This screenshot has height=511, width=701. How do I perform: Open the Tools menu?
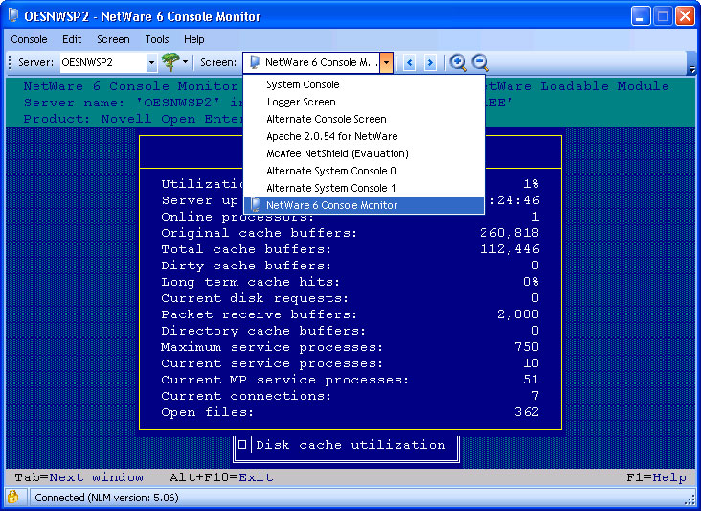tap(156, 39)
